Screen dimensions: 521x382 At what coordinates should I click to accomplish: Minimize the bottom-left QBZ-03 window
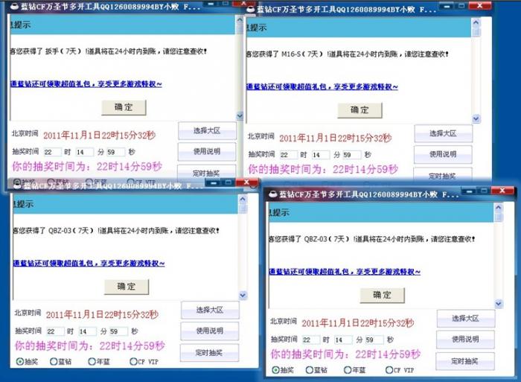pyautogui.click(x=214, y=183)
